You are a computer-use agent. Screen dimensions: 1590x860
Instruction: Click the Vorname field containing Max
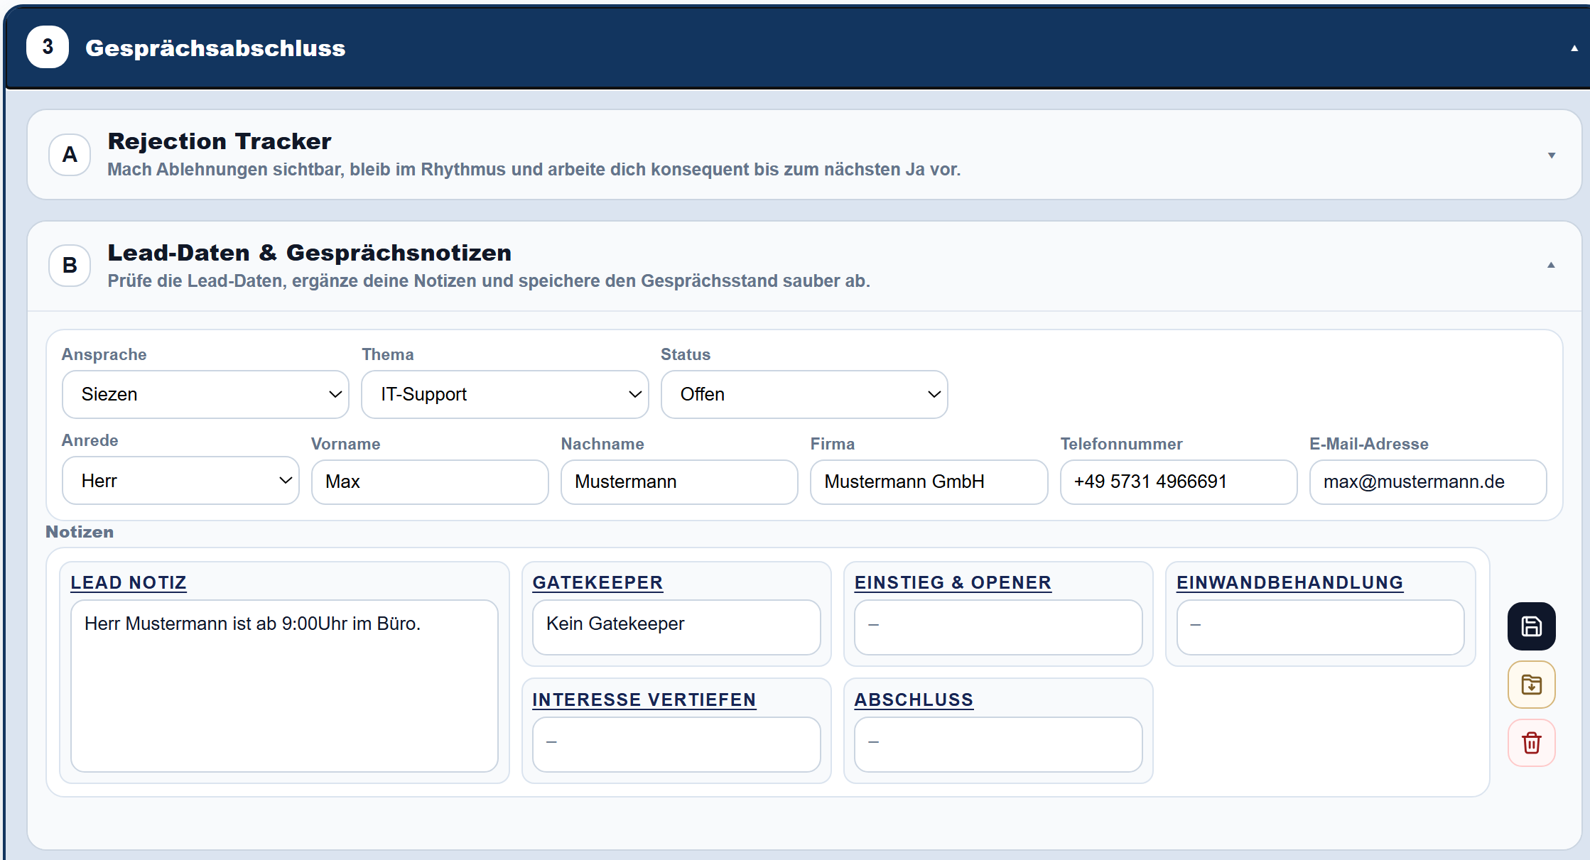tap(430, 481)
